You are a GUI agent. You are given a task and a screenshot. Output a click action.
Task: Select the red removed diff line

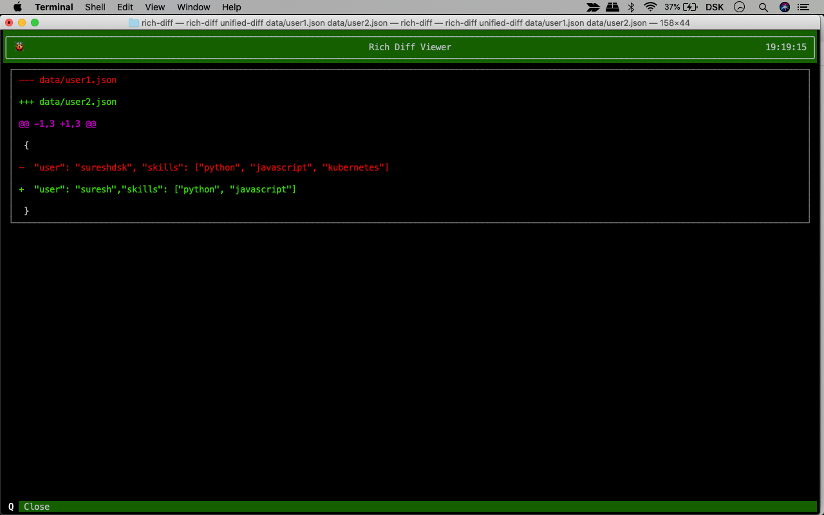[203, 167]
